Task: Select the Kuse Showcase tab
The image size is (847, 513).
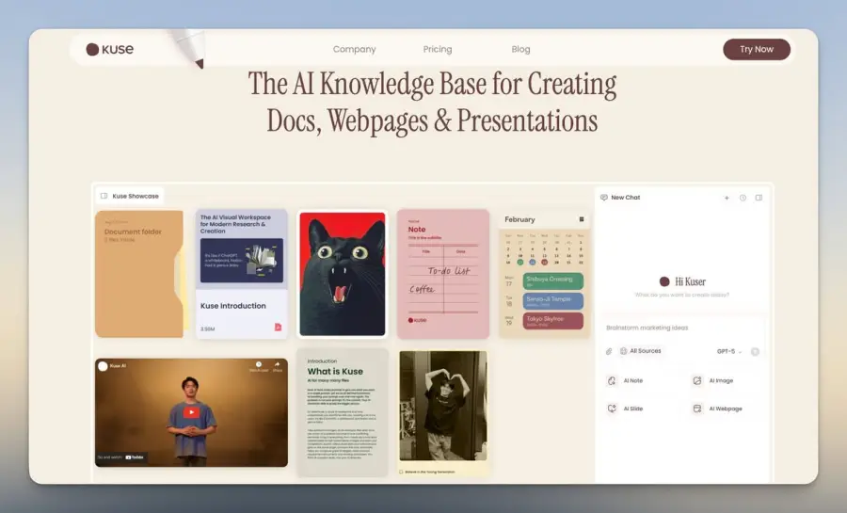Action: pos(130,196)
